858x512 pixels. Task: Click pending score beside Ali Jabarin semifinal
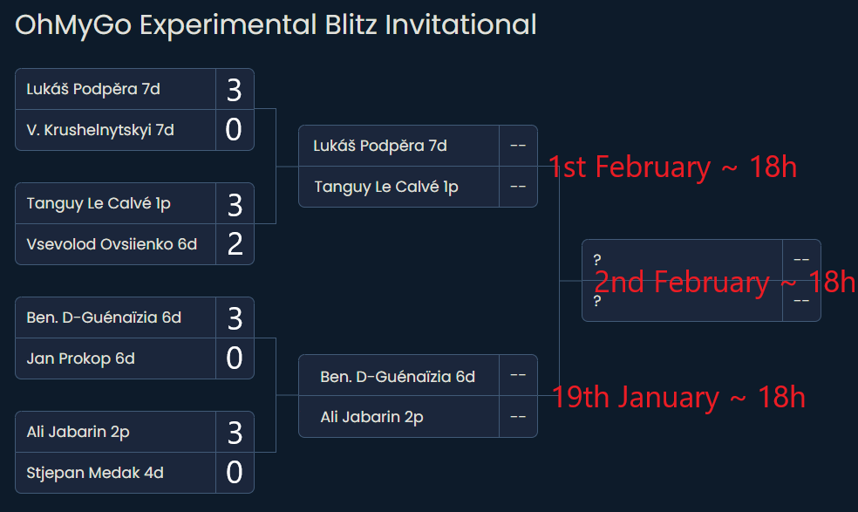(x=518, y=417)
